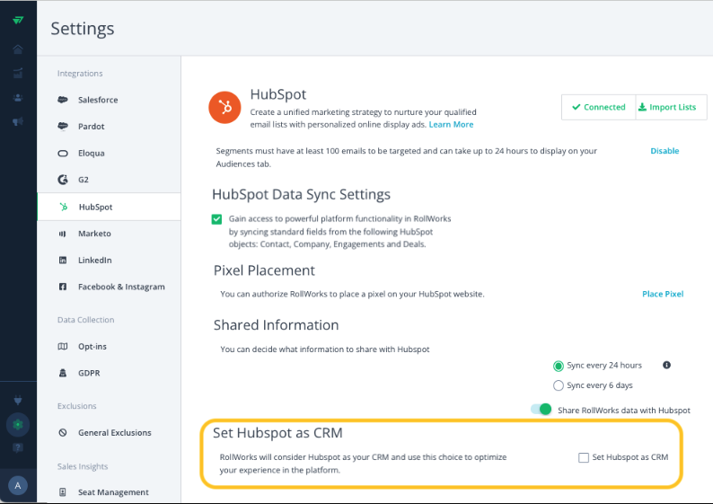Open the integrations plug icon
This screenshot has height=504, width=713.
tap(18, 401)
